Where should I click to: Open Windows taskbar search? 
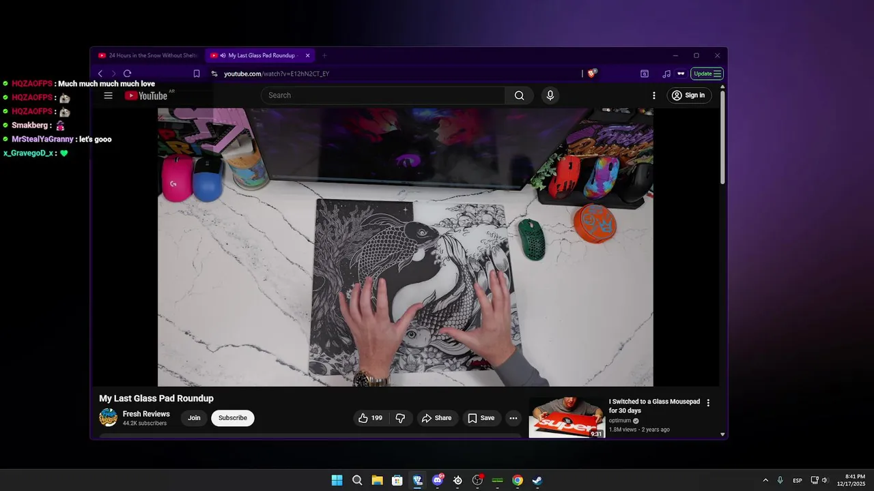tap(357, 480)
